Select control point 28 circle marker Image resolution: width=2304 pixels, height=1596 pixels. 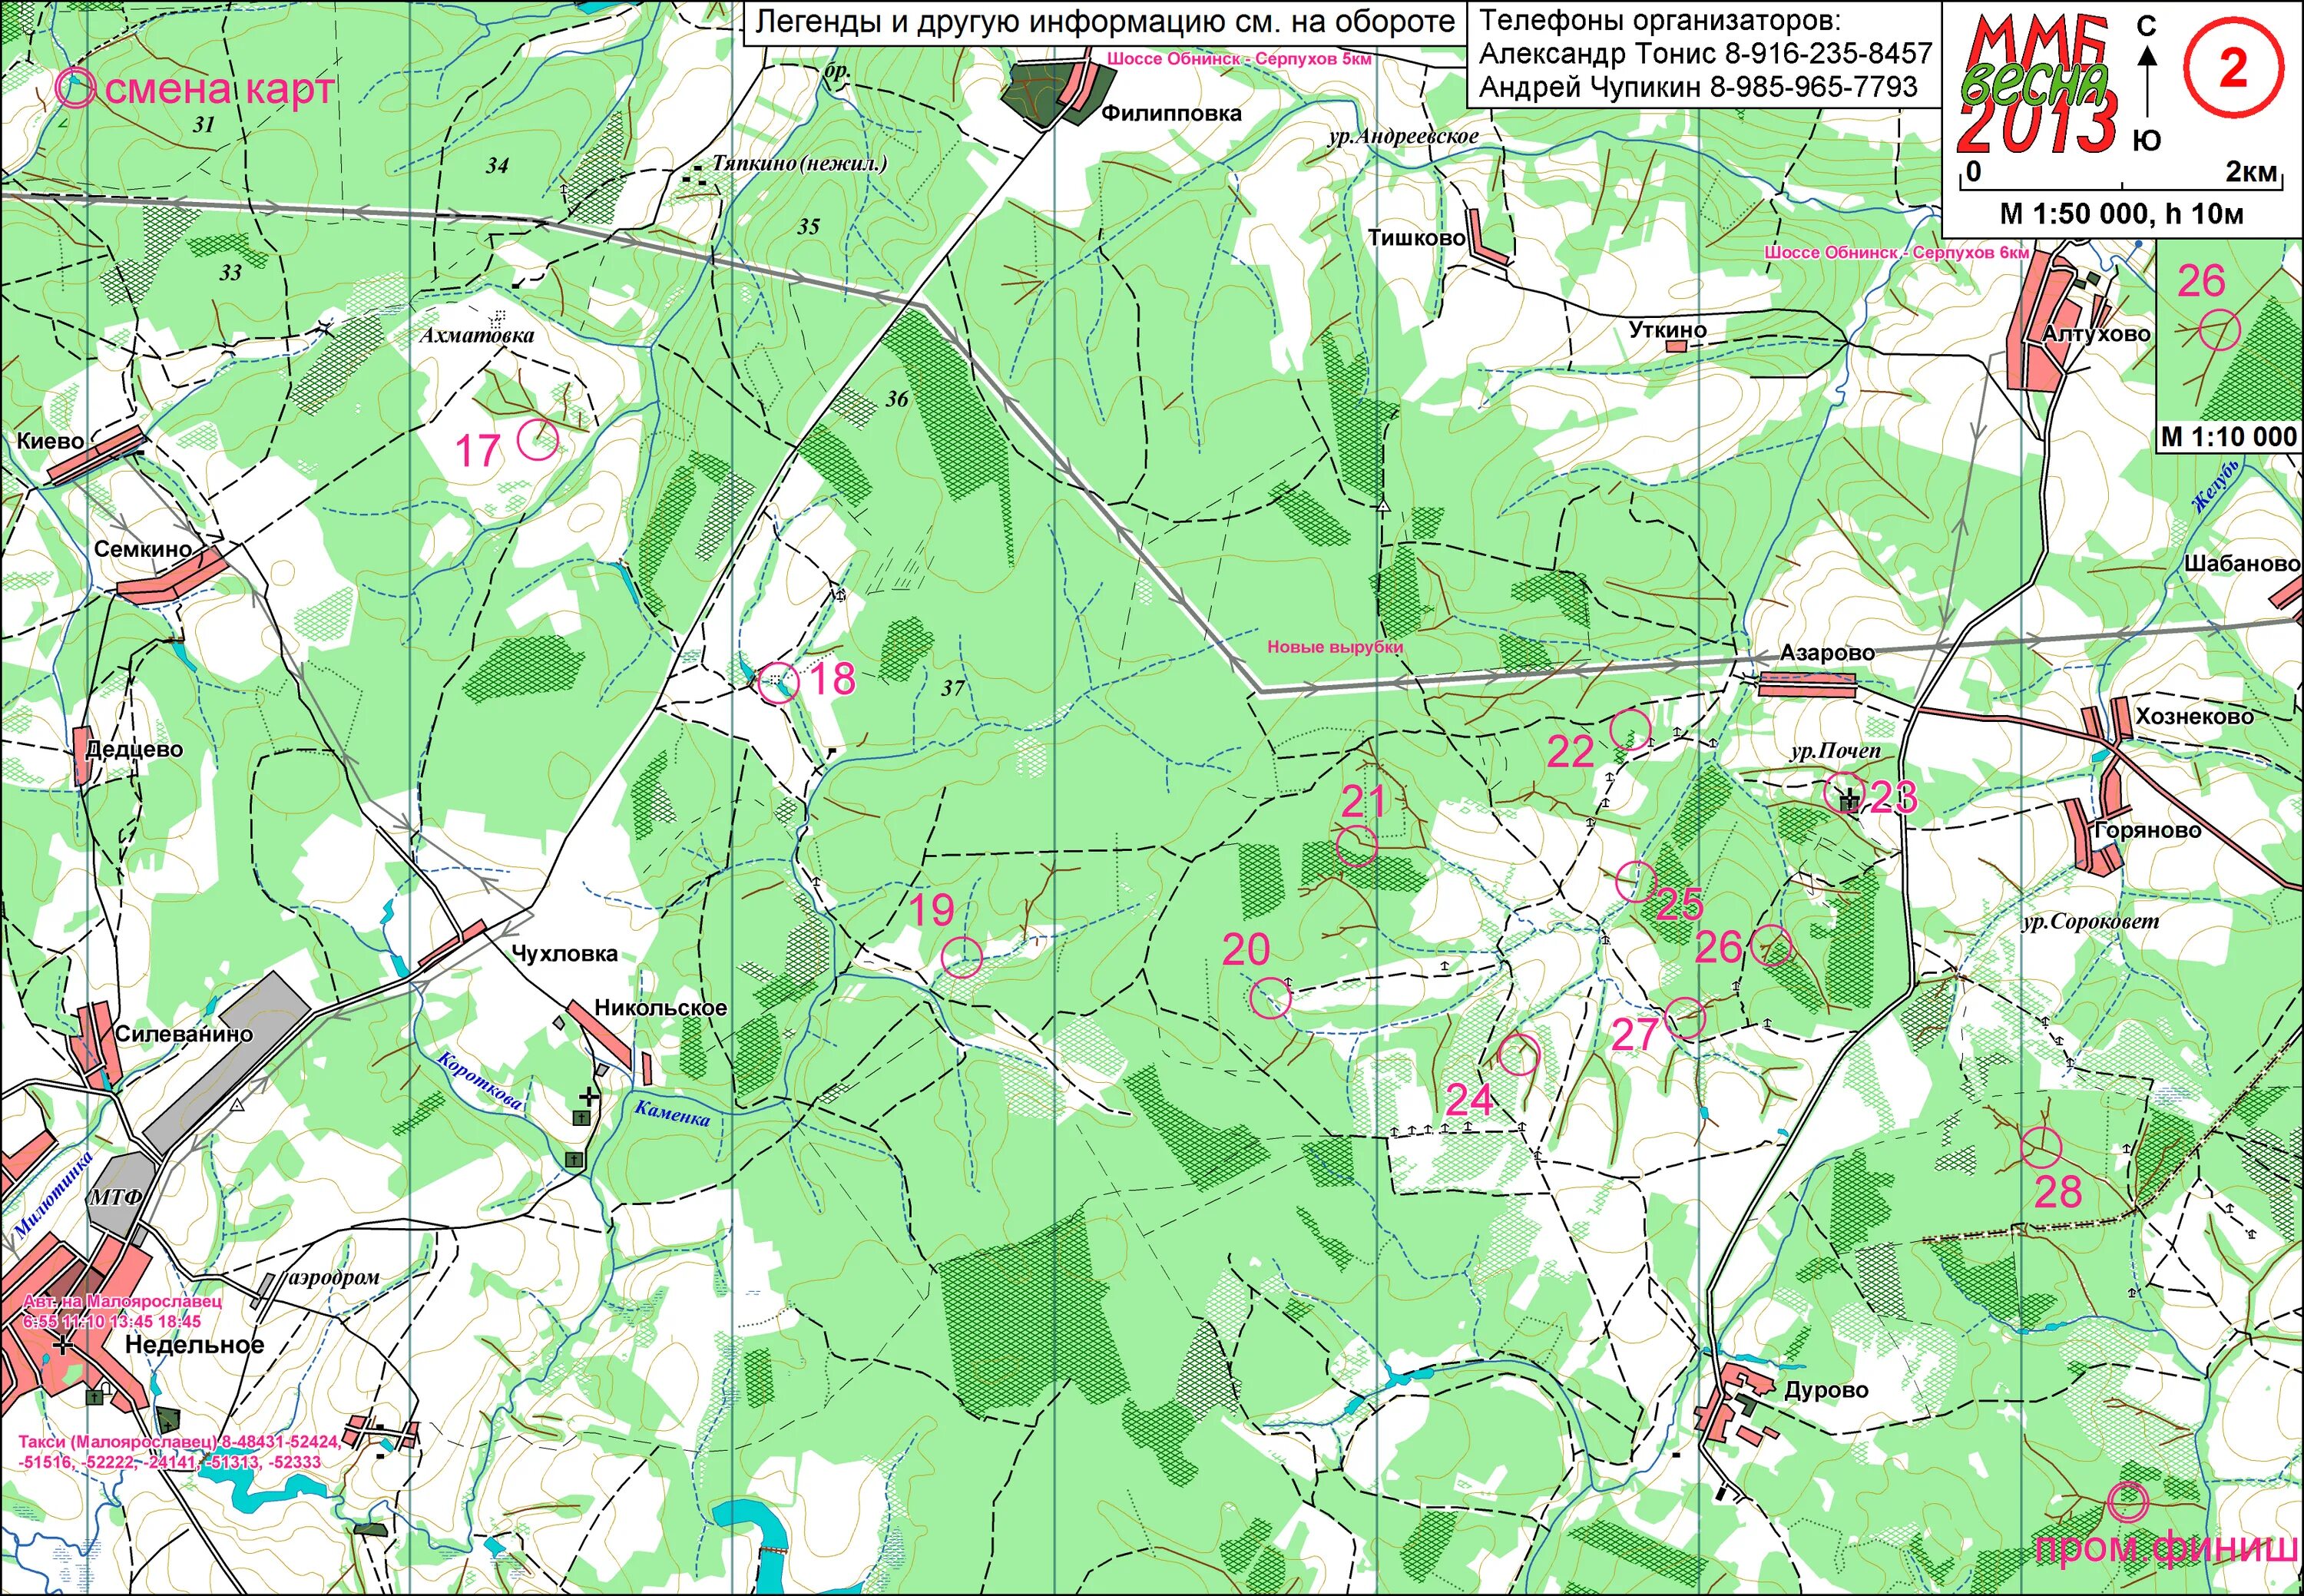(x=2040, y=1147)
